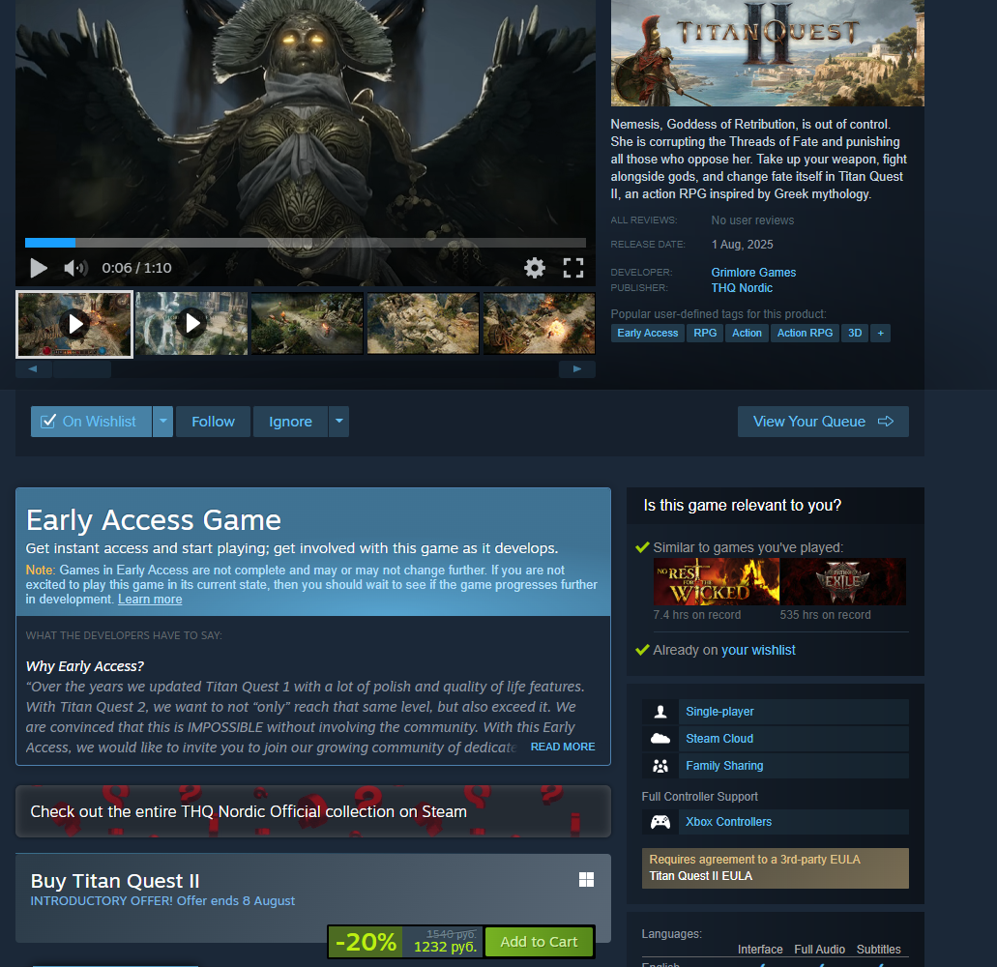Select the Action RPG tag
This screenshot has height=967, width=997.
click(805, 334)
